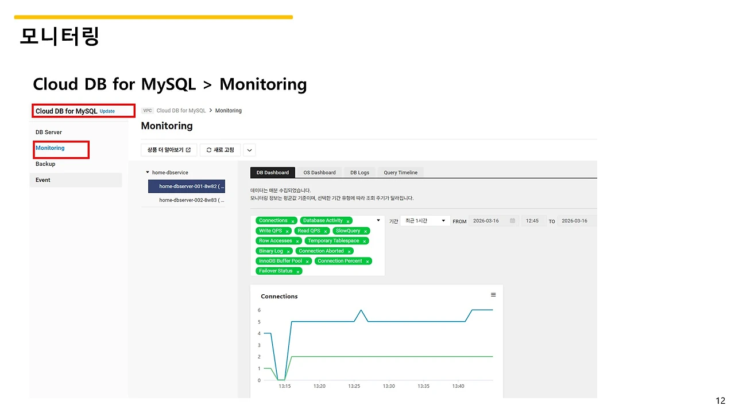Image resolution: width=735 pixels, height=413 pixels.
Task: Select Monitoring in the left sidebar
Action: [50, 148]
